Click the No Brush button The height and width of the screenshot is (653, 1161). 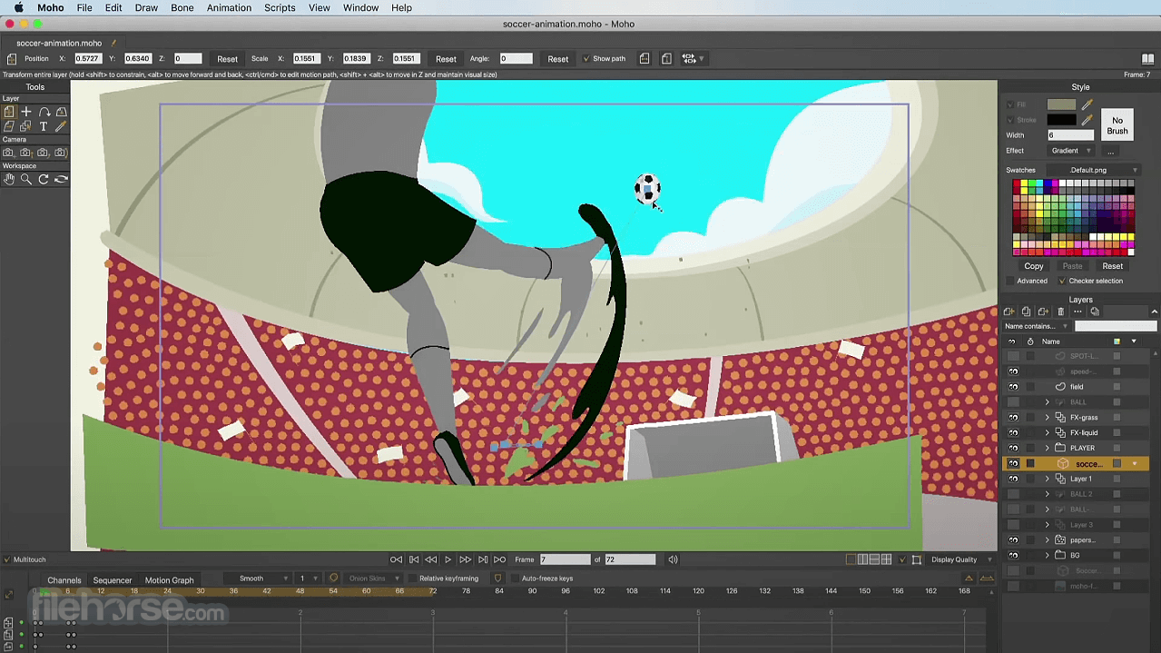pos(1117,125)
